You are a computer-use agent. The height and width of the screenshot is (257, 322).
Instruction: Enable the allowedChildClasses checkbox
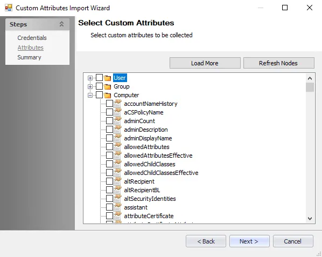click(x=110, y=164)
